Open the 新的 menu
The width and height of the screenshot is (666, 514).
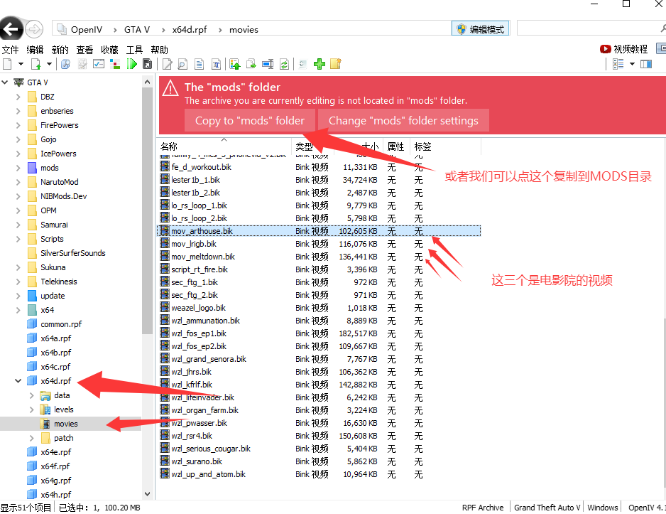click(60, 50)
